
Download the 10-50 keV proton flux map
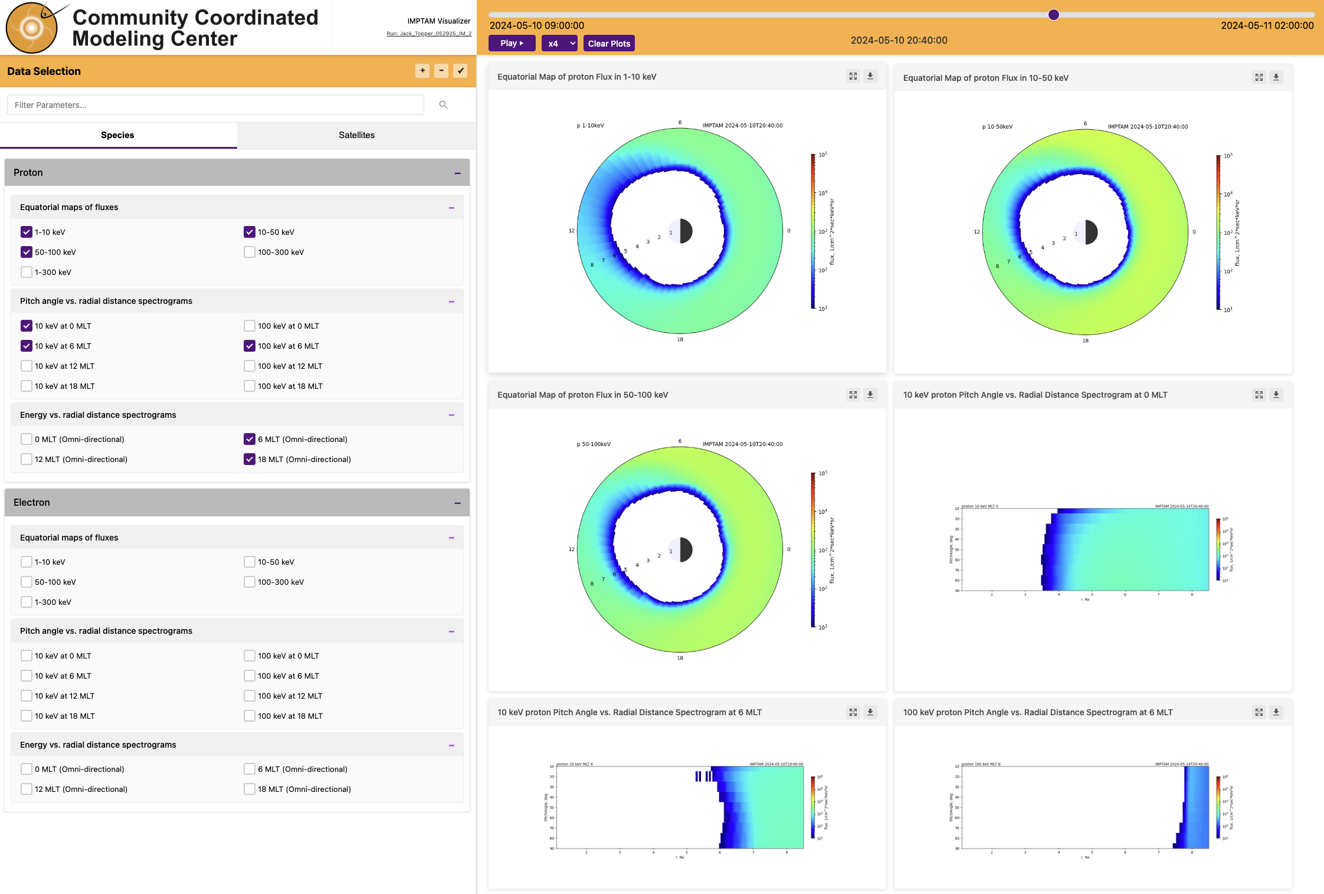coord(1276,77)
